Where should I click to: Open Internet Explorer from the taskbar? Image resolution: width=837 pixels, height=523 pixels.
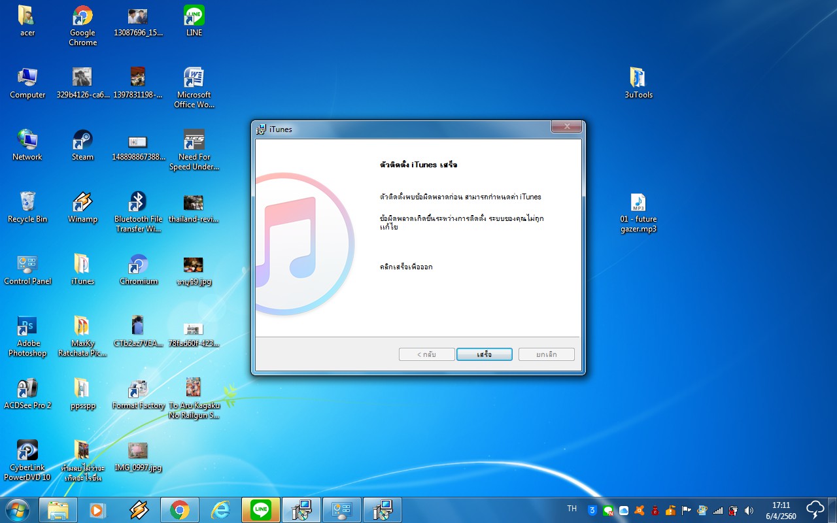coord(220,510)
